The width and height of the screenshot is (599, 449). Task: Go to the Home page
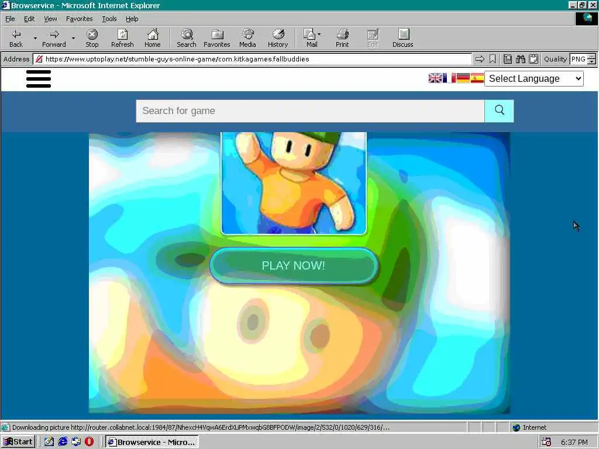coord(153,38)
